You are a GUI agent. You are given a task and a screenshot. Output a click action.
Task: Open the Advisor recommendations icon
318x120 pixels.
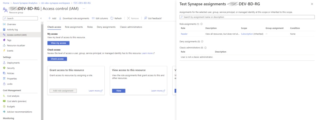coord(4,112)
